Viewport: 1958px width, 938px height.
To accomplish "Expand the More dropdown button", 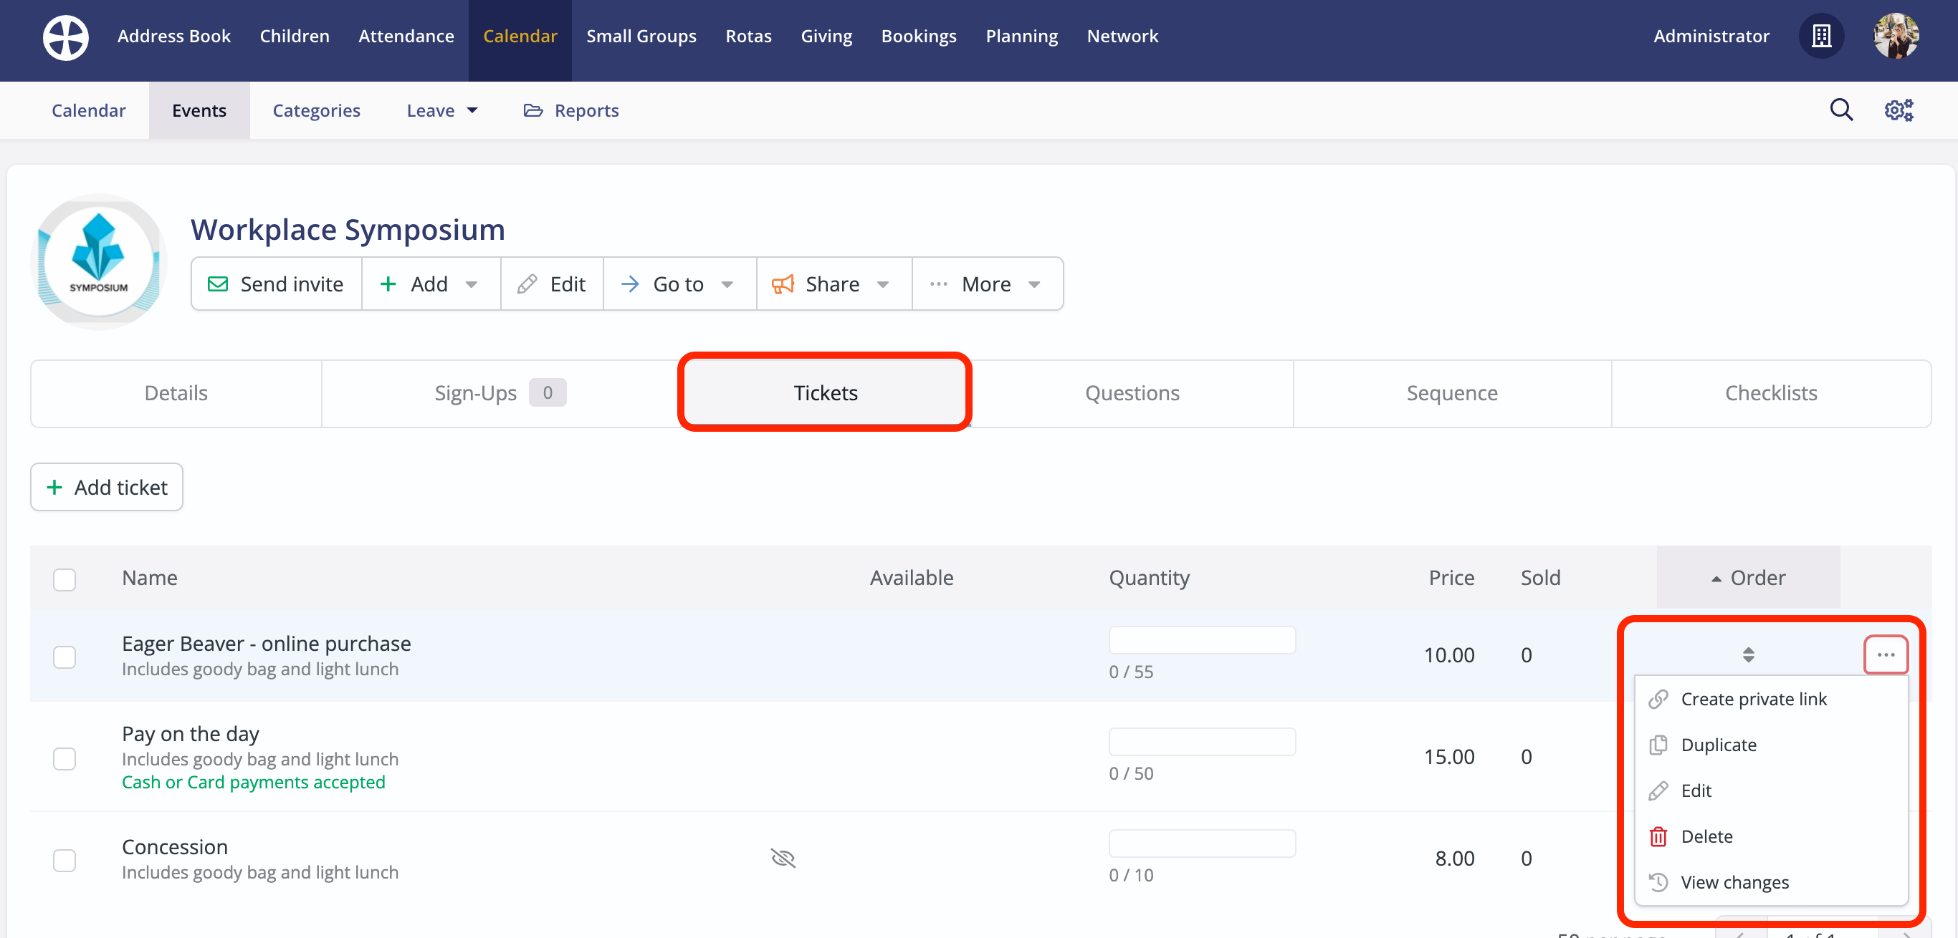I will (x=987, y=284).
